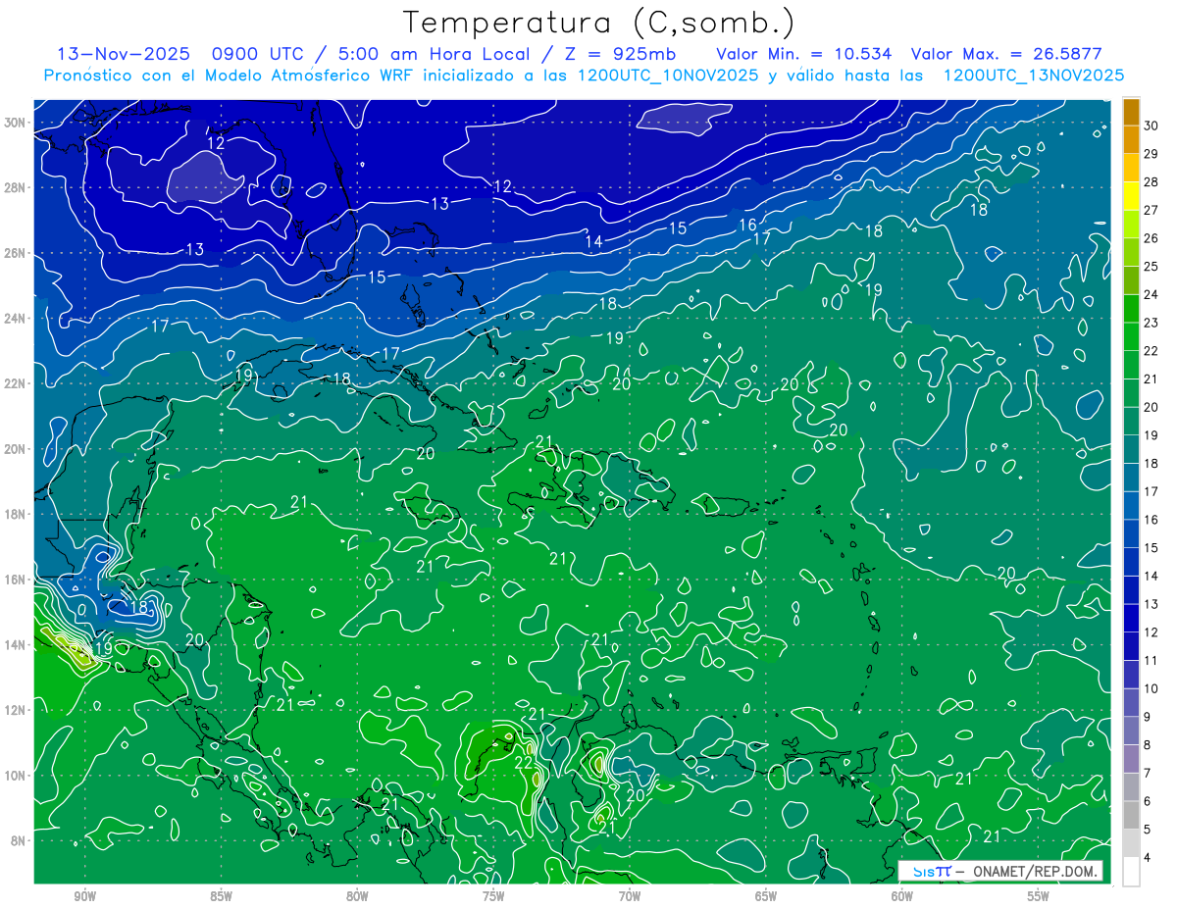Screen dimensions: 1177x909
Task: Click the 20N latitude axis label
Action: (x=16, y=449)
